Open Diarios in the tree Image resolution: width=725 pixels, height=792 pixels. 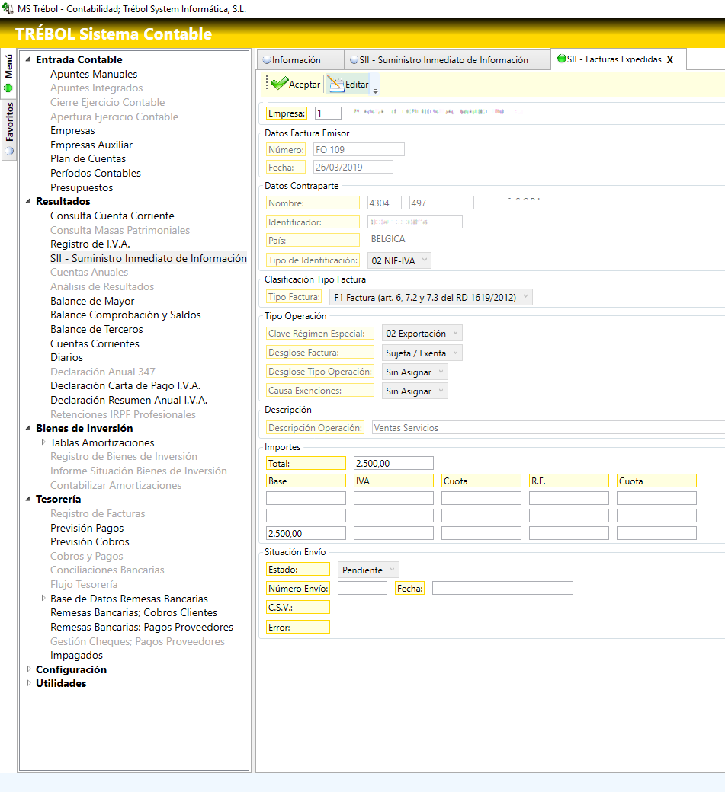point(66,358)
